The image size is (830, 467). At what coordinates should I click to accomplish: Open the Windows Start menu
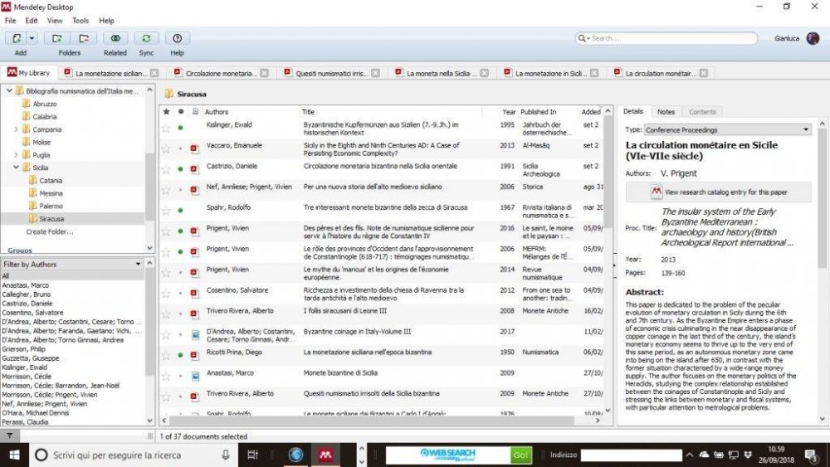click(x=14, y=455)
